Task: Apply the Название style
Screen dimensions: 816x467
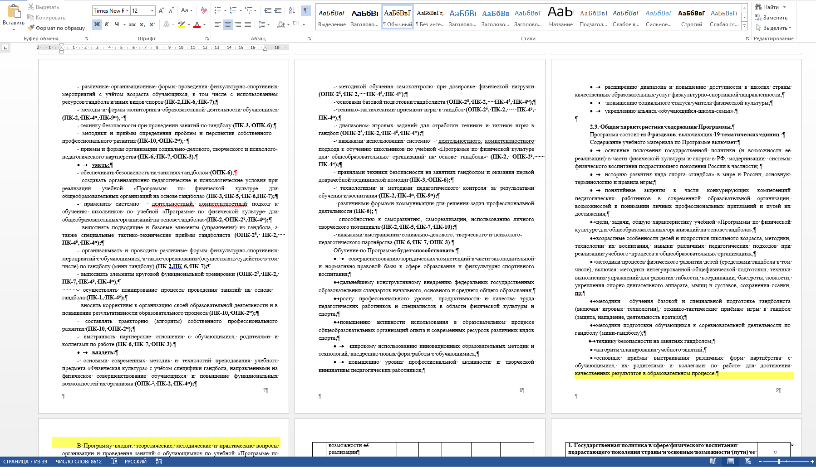Action: (561, 17)
